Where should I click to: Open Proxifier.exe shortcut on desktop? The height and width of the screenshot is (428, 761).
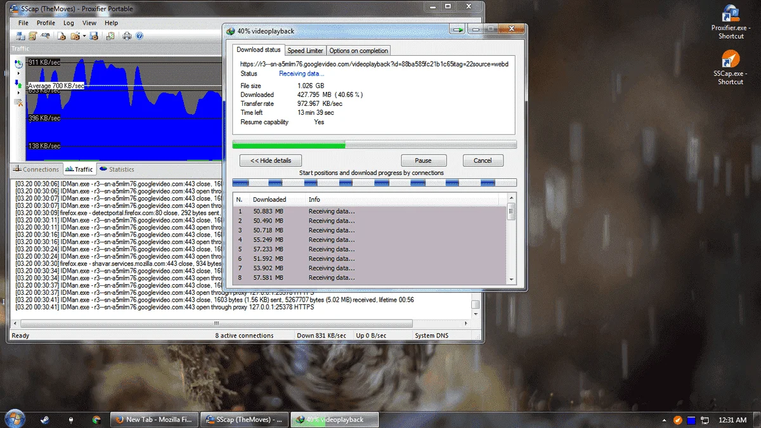click(x=731, y=22)
